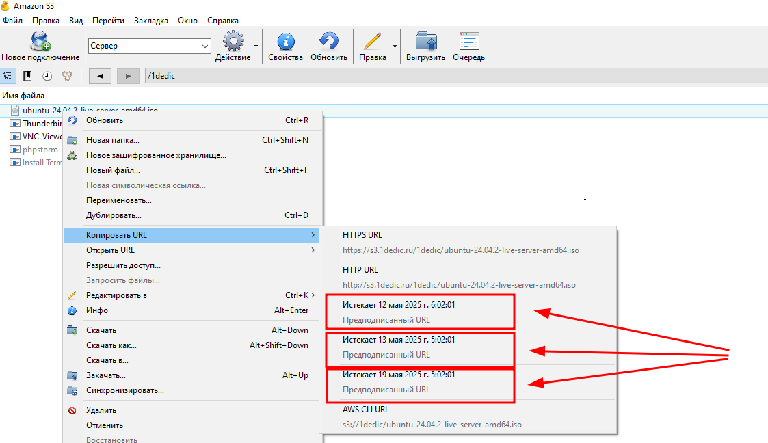Open the Окно menu
This screenshot has height=443, width=768.
click(187, 21)
